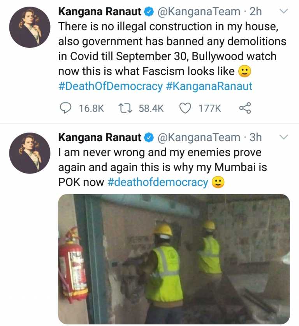Open @KanganaTeam handle on first tweet
Image resolution: width=299 pixels, height=326 pixels.
[x=199, y=12]
